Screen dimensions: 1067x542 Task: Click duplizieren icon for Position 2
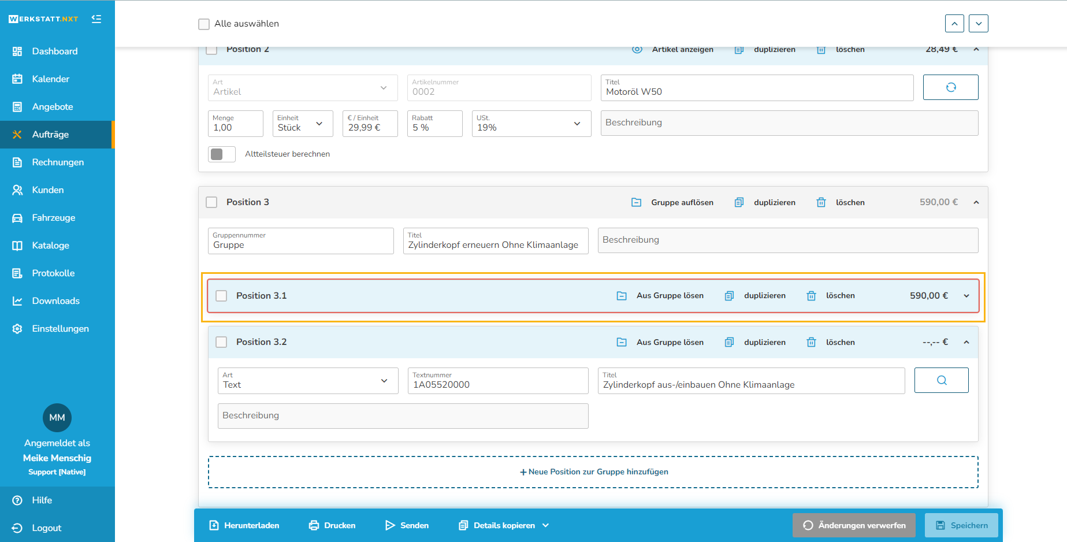[x=739, y=50]
